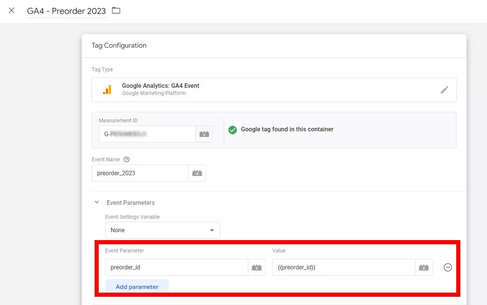
Task: Click the Google Marketing Platform subtitle
Action: click(x=154, y=93)
